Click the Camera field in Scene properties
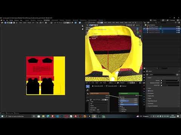This screenshot has width=181, height=135. (169, 81)
